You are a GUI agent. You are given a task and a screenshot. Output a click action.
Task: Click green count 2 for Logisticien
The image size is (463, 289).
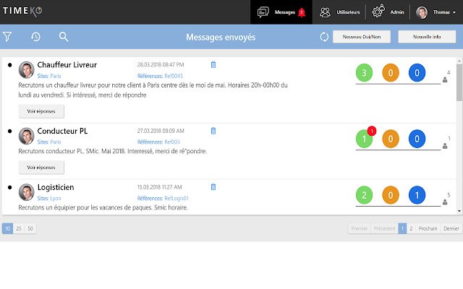[x=364, y=195]
